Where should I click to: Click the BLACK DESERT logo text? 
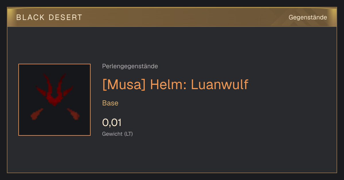coord(49,17)
